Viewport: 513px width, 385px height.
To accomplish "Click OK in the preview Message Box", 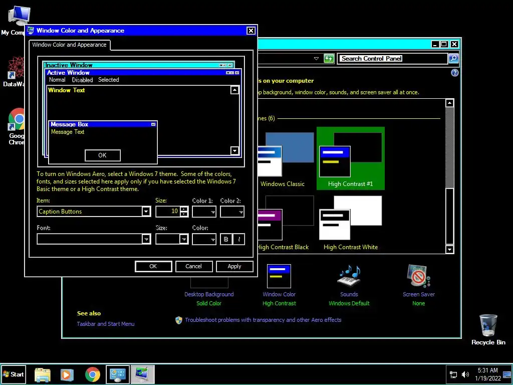I will (102, 155).
